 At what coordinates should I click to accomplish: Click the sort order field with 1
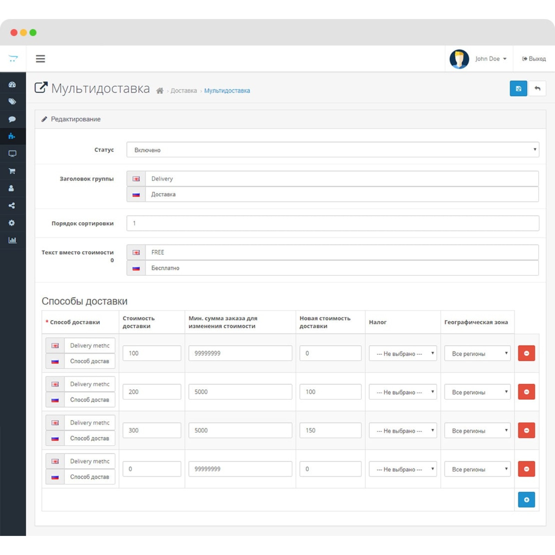click(333, 223)
